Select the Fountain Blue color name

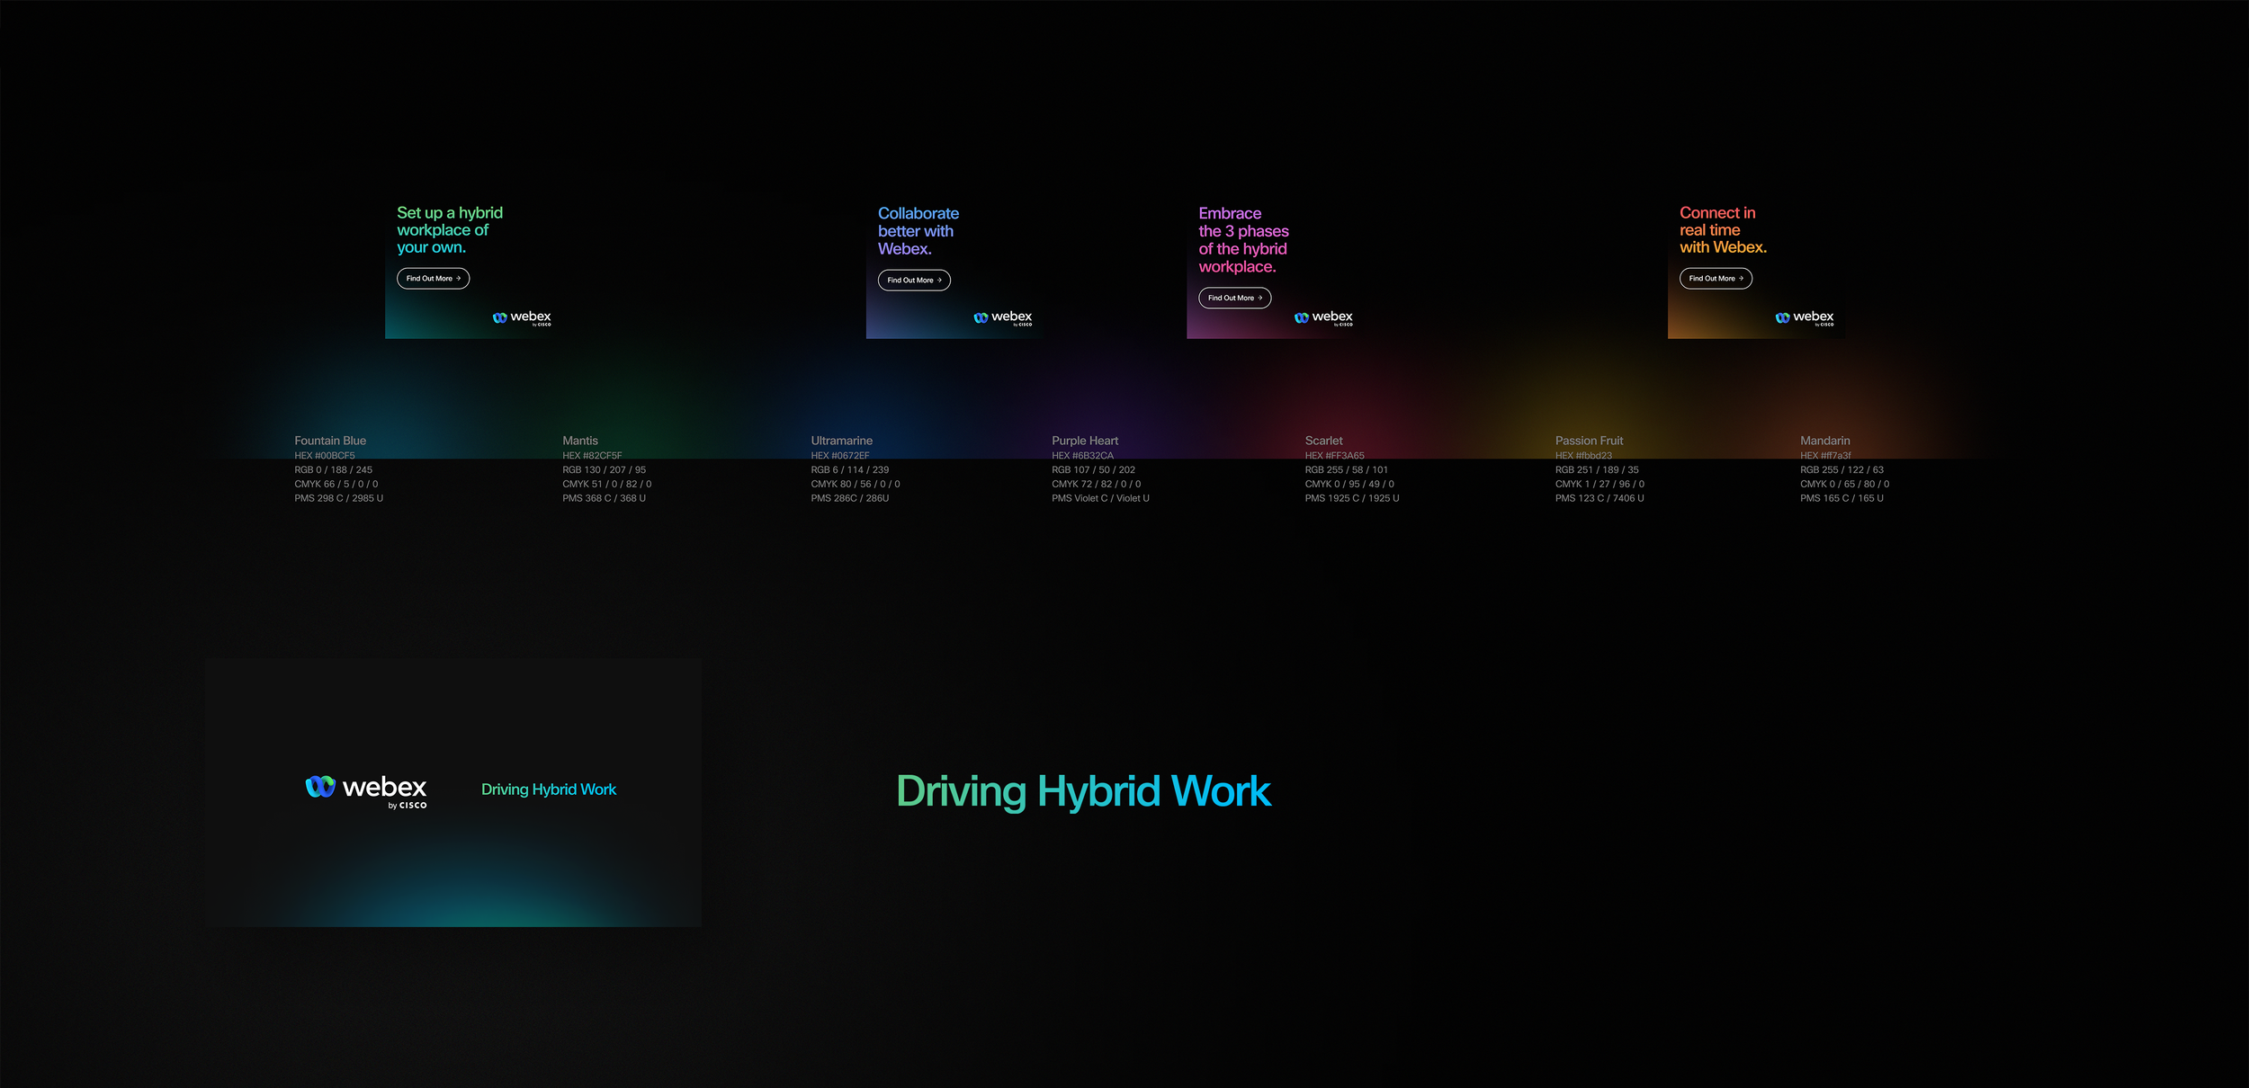(x=330, y=441)
